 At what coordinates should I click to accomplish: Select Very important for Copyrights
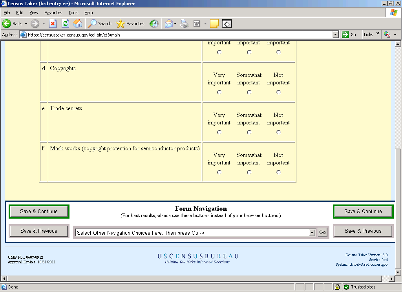point(219,92)
